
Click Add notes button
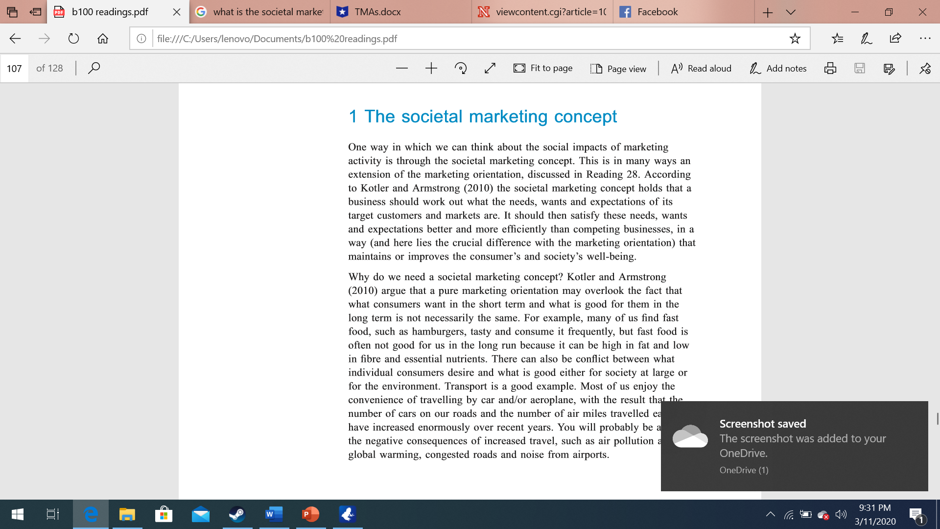pyautogui.click(x=778, y=69)
